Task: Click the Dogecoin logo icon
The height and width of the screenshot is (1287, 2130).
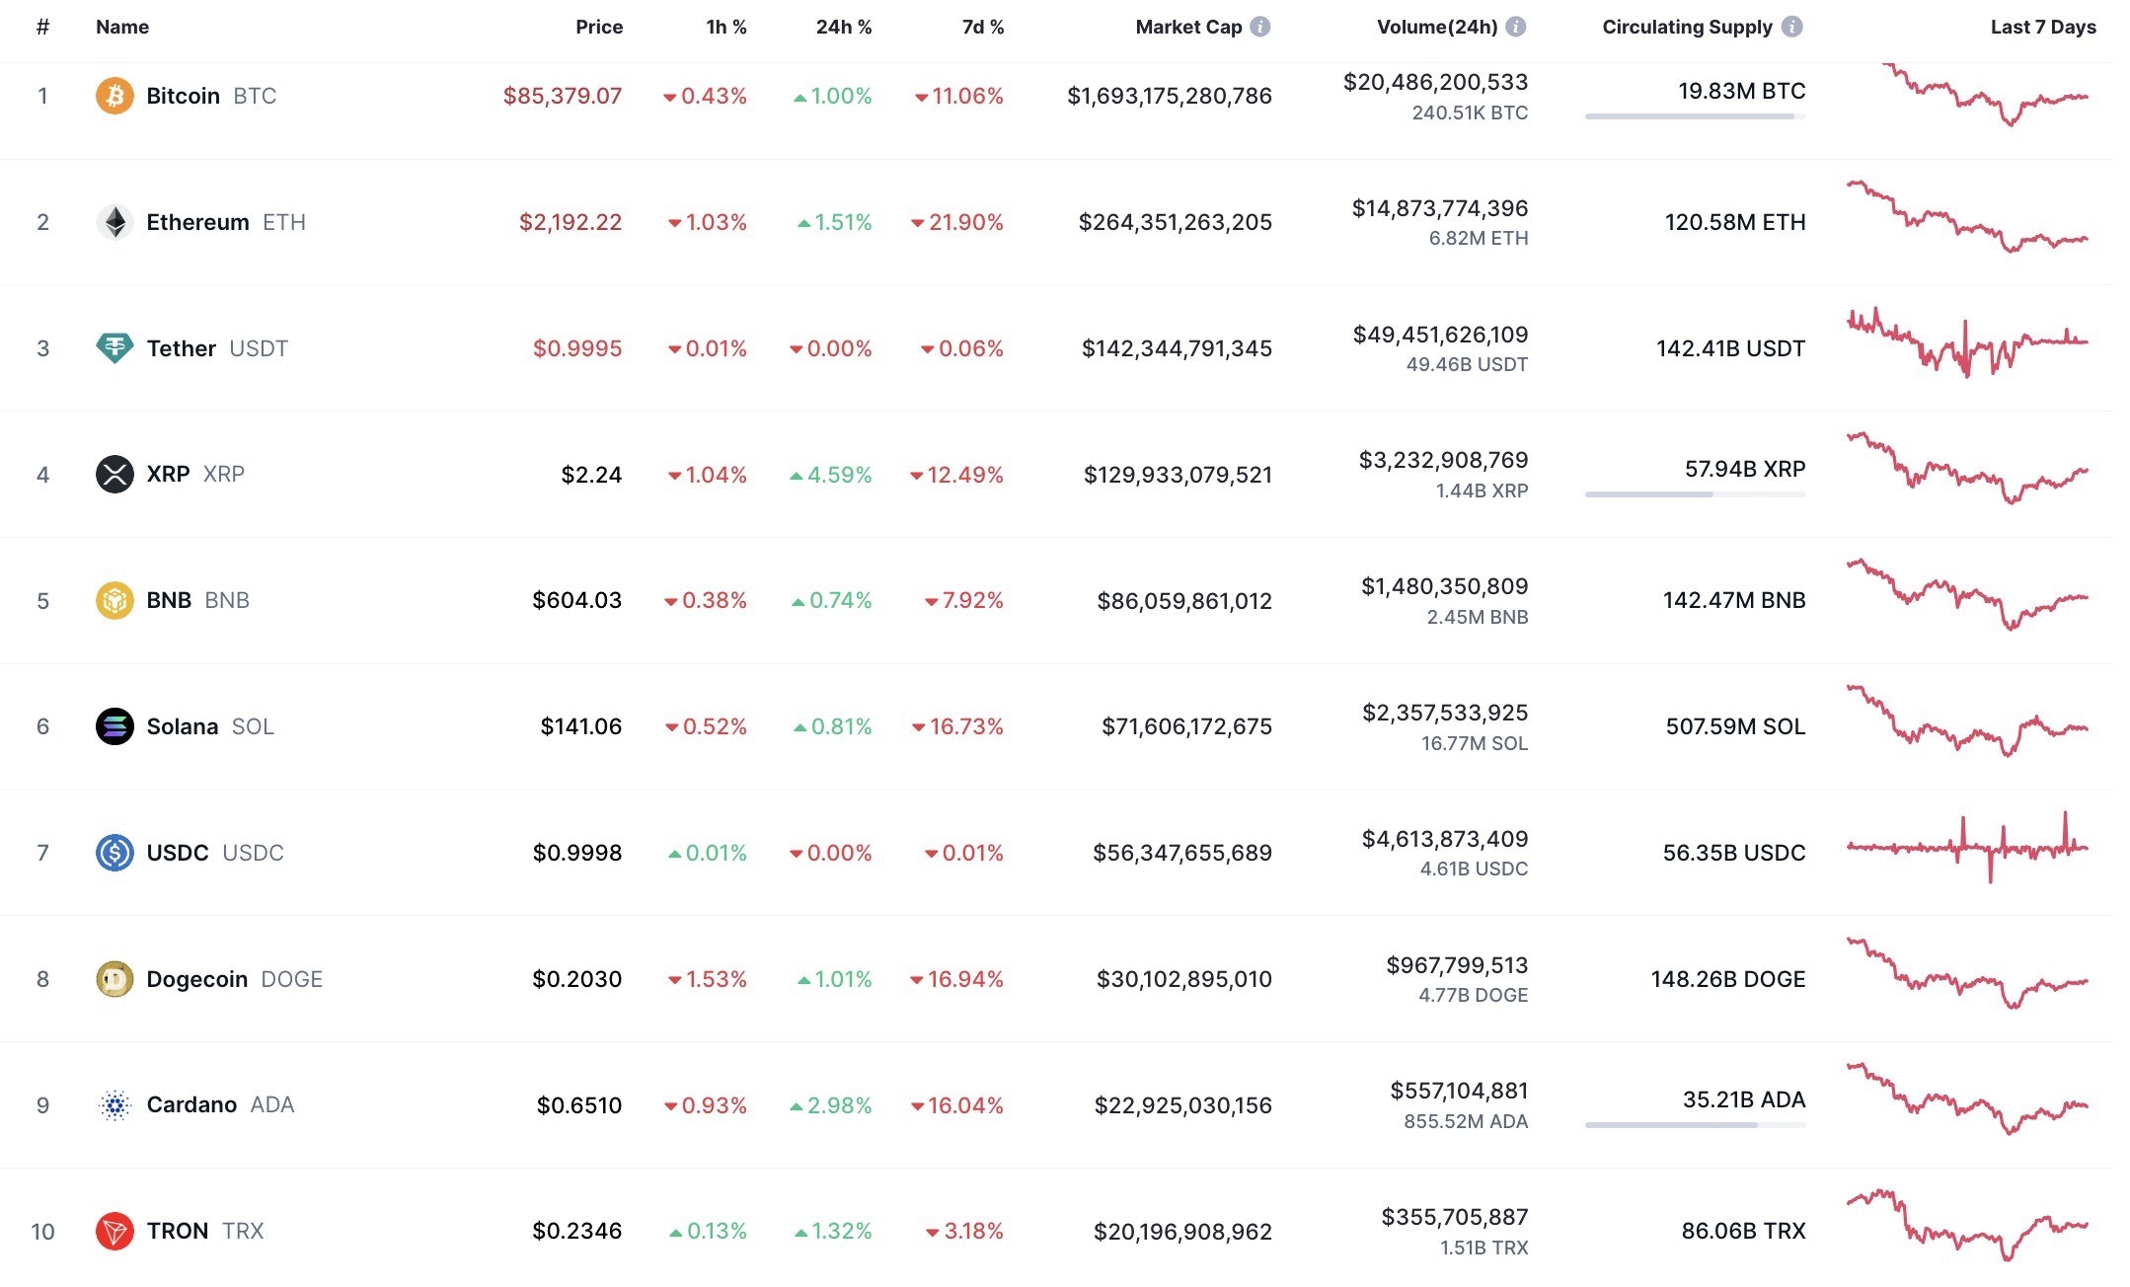Action: point(114,979)
